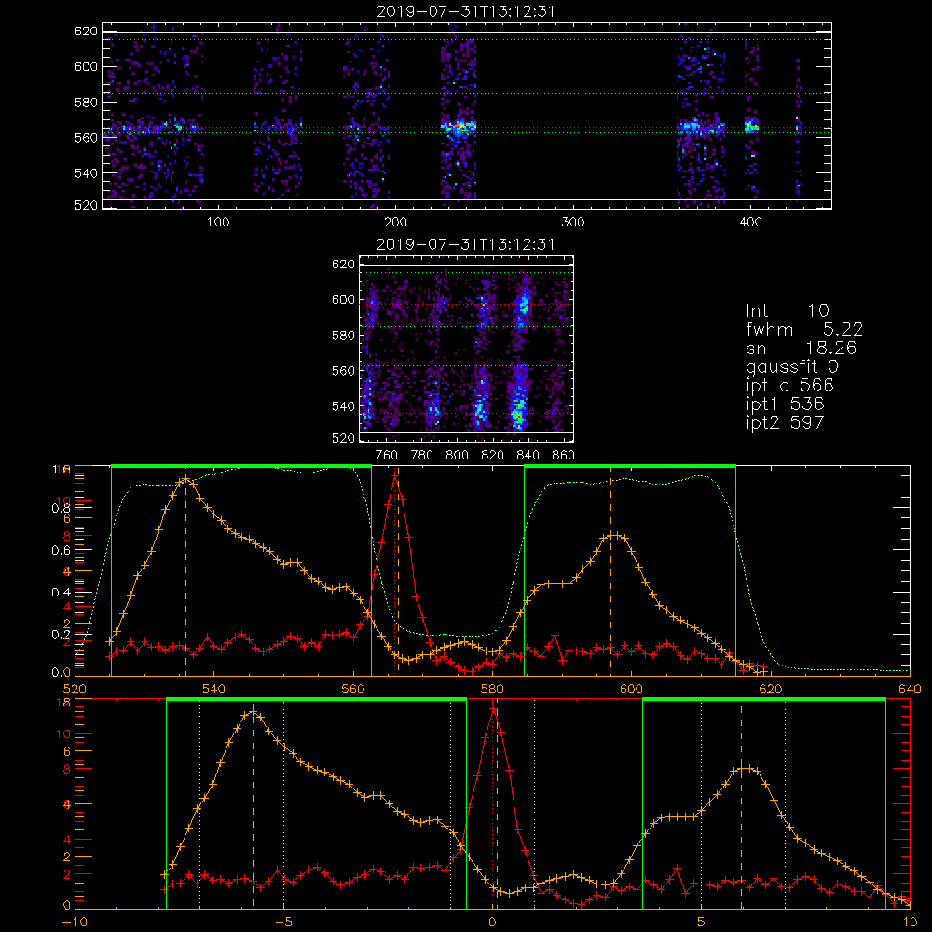
Task: Click the left orange peak in bottom plot
Action: coord(254,712)
